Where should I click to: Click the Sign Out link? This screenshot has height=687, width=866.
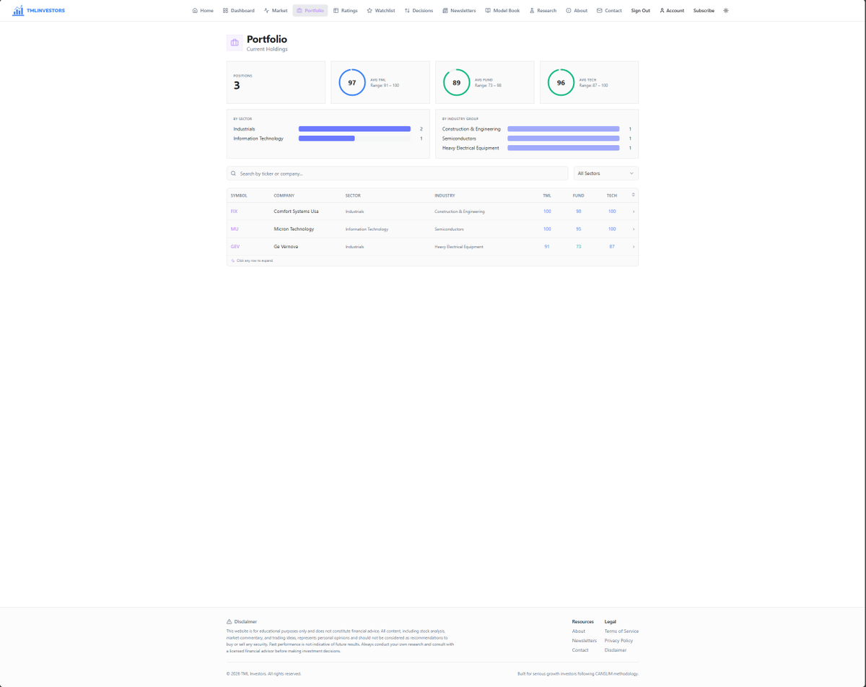640,11
